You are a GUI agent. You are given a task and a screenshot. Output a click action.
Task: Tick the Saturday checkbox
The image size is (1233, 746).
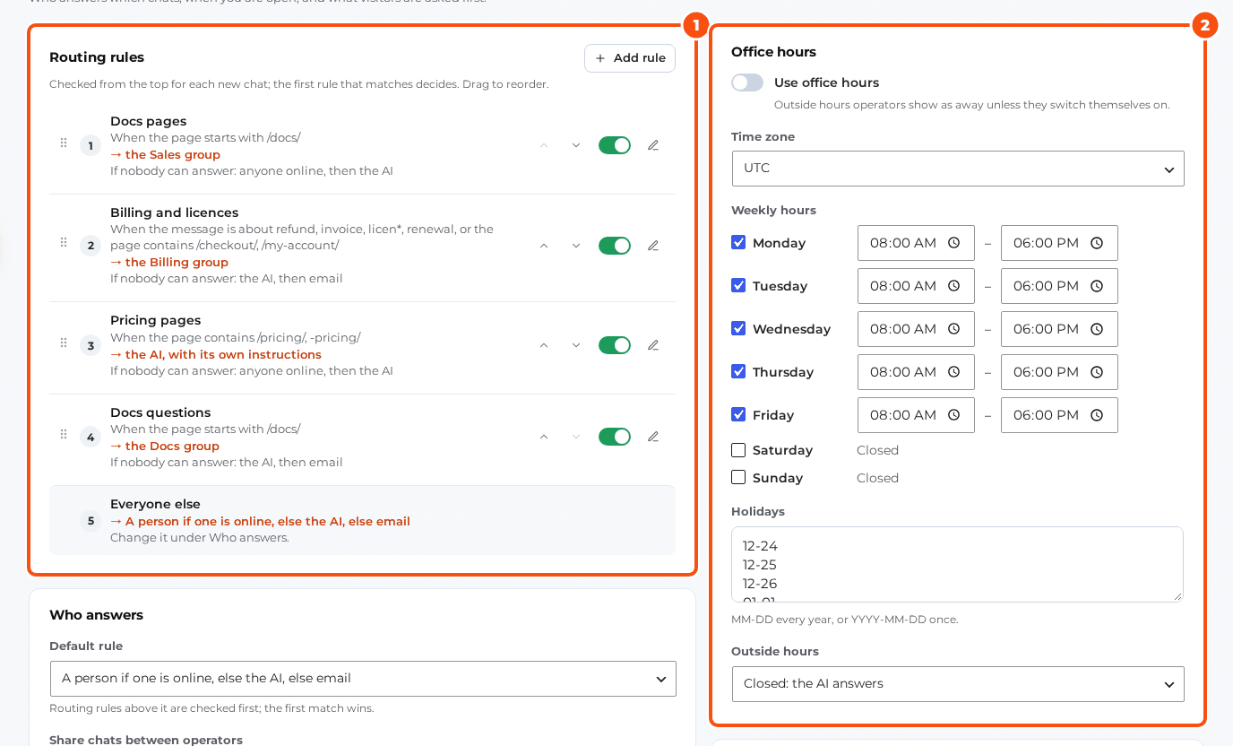tap(738, 450)
